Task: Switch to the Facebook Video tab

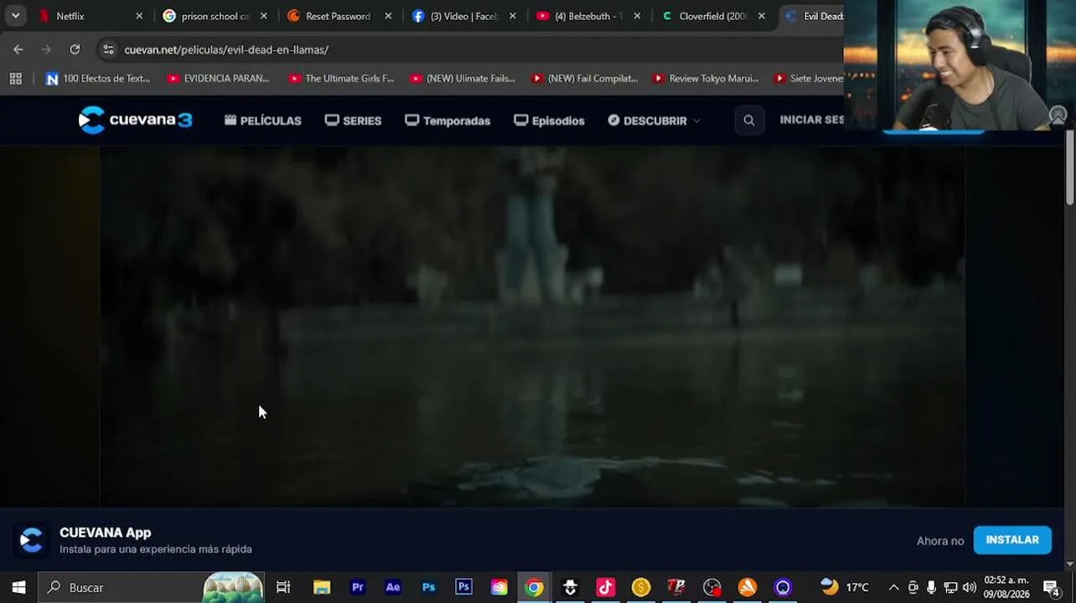Action: click(463, 16)
